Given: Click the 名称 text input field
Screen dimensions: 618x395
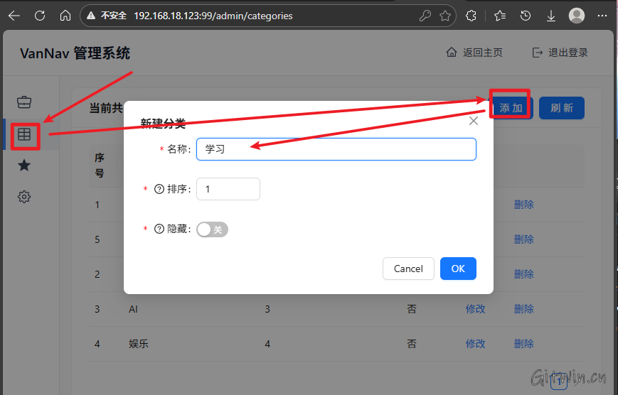Looking at the screenshot, I should coord(336,149).
